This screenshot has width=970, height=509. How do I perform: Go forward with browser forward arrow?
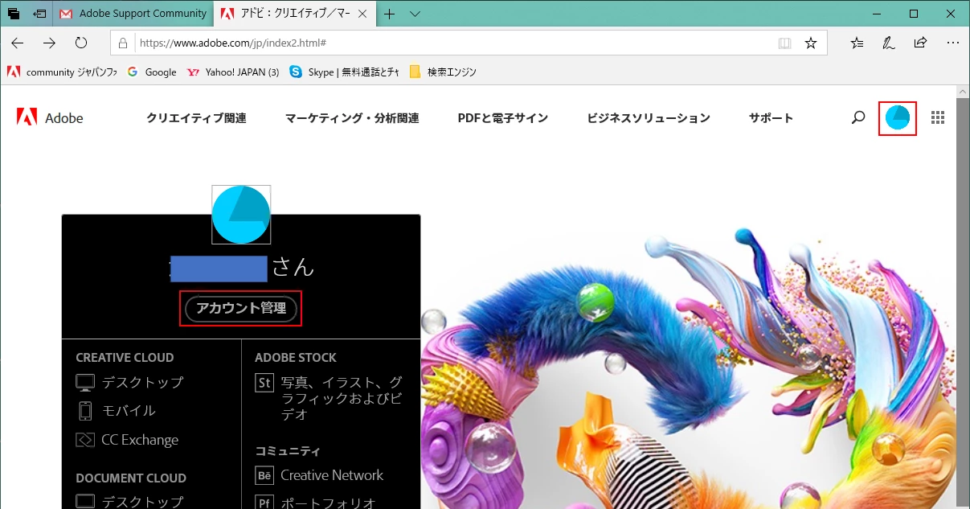click(x=50, y=43)
